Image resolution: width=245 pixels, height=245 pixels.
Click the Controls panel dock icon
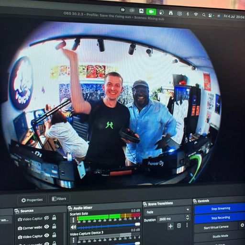(195, 201)
